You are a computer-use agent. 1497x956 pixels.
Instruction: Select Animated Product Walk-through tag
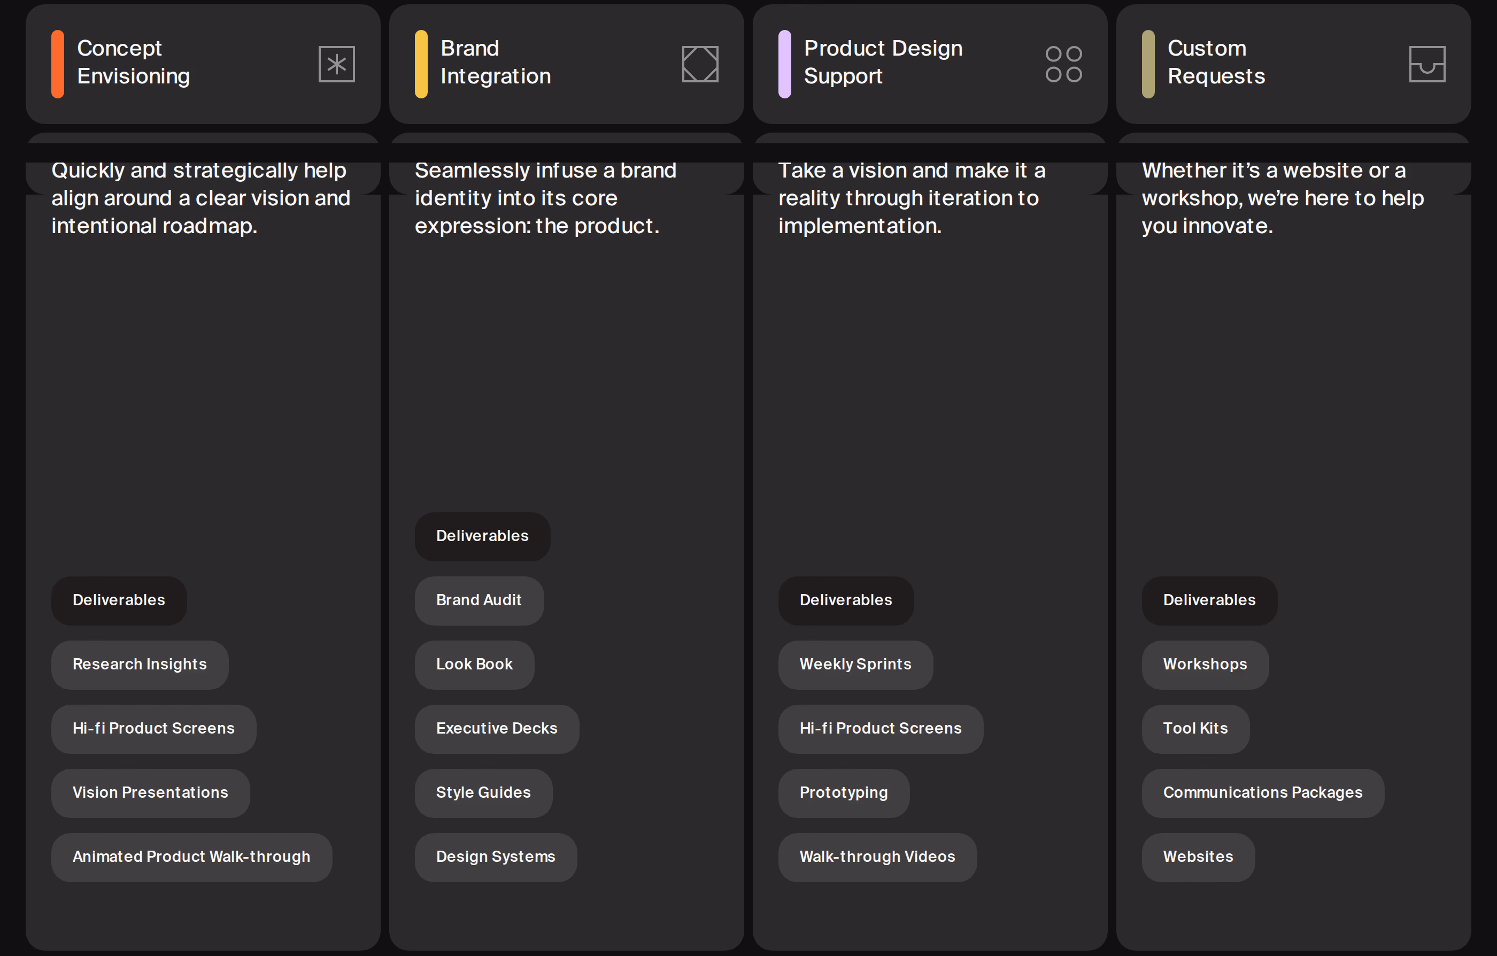coord(191,857)
